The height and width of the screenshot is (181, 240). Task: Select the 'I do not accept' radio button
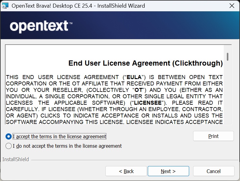tap(9, 146)
